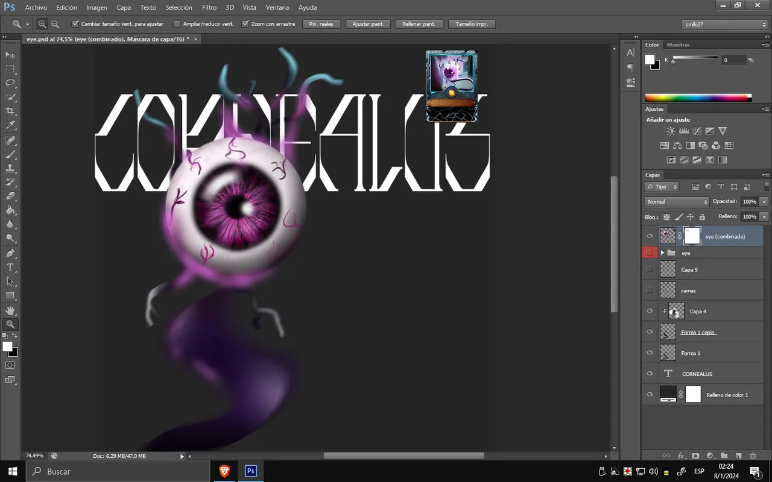
Task: Click the 'Rellenar pant.' button
Action: (419, 24)
